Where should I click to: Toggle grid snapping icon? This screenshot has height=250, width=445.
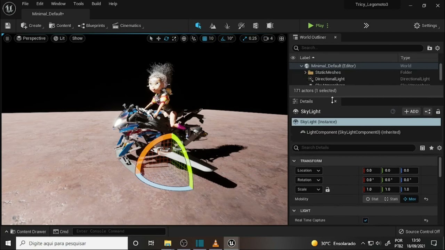click(x=205, y=39)
